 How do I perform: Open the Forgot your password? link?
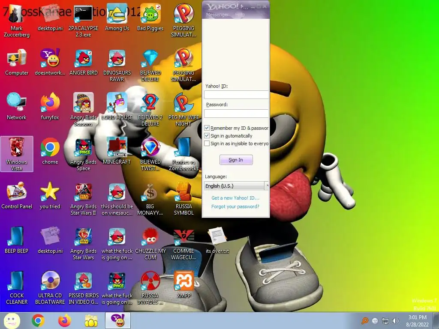(x=235, y=206)
